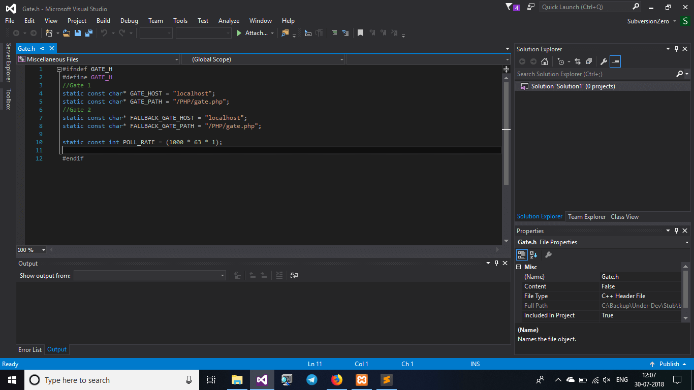Switch to the Error List tab
The width and height of the screenshot is (694, 390).
pos(30,350)
